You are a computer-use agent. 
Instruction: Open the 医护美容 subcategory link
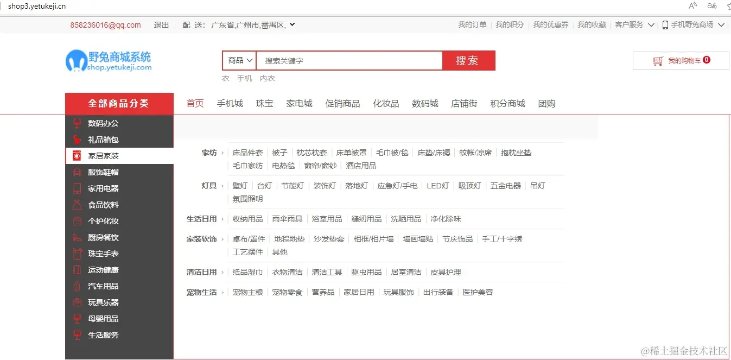(478, 293)
